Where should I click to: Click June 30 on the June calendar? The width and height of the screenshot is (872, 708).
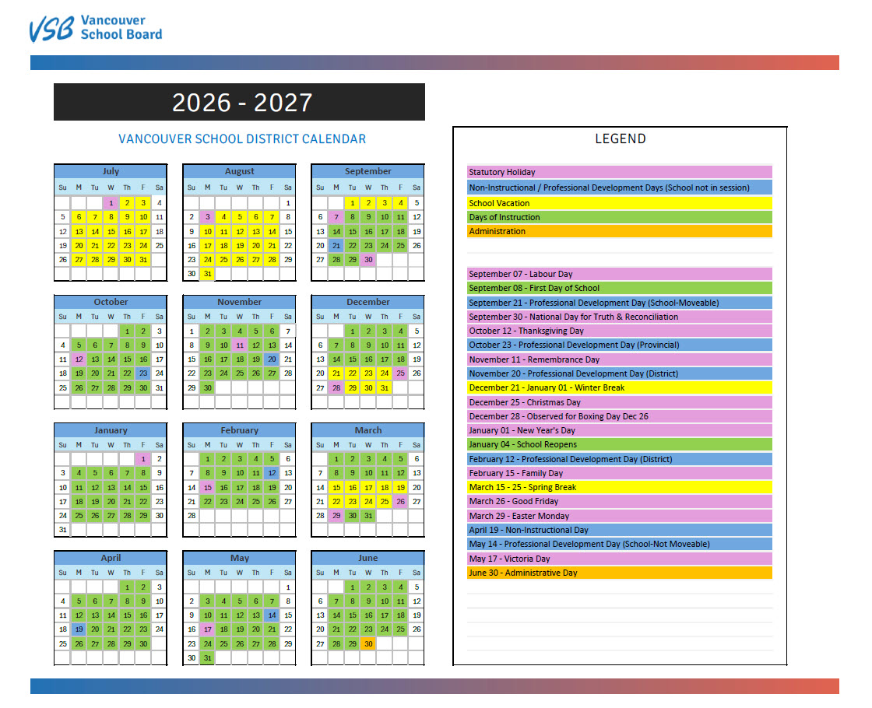367,644
